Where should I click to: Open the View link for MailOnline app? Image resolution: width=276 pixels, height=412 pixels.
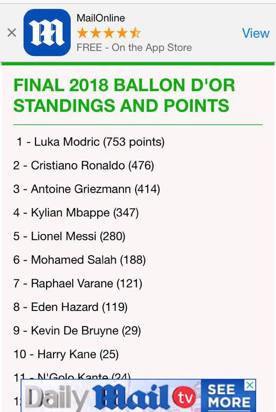[x=256, y=33]
